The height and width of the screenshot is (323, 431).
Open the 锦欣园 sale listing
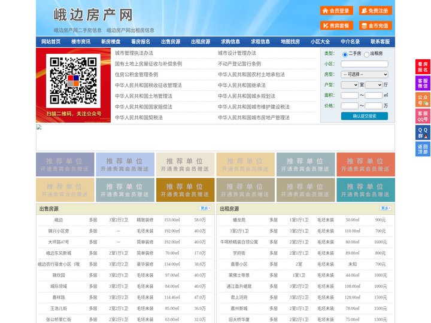[x=59, y=275]
